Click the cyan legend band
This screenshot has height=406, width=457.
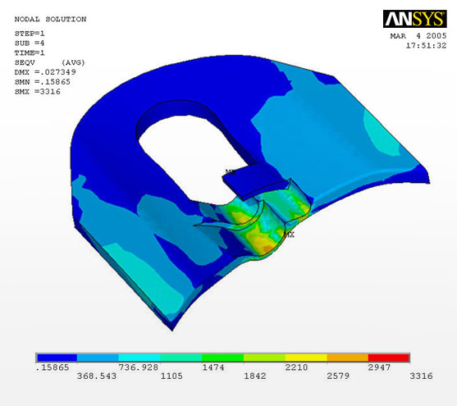[x=139, y=358]
